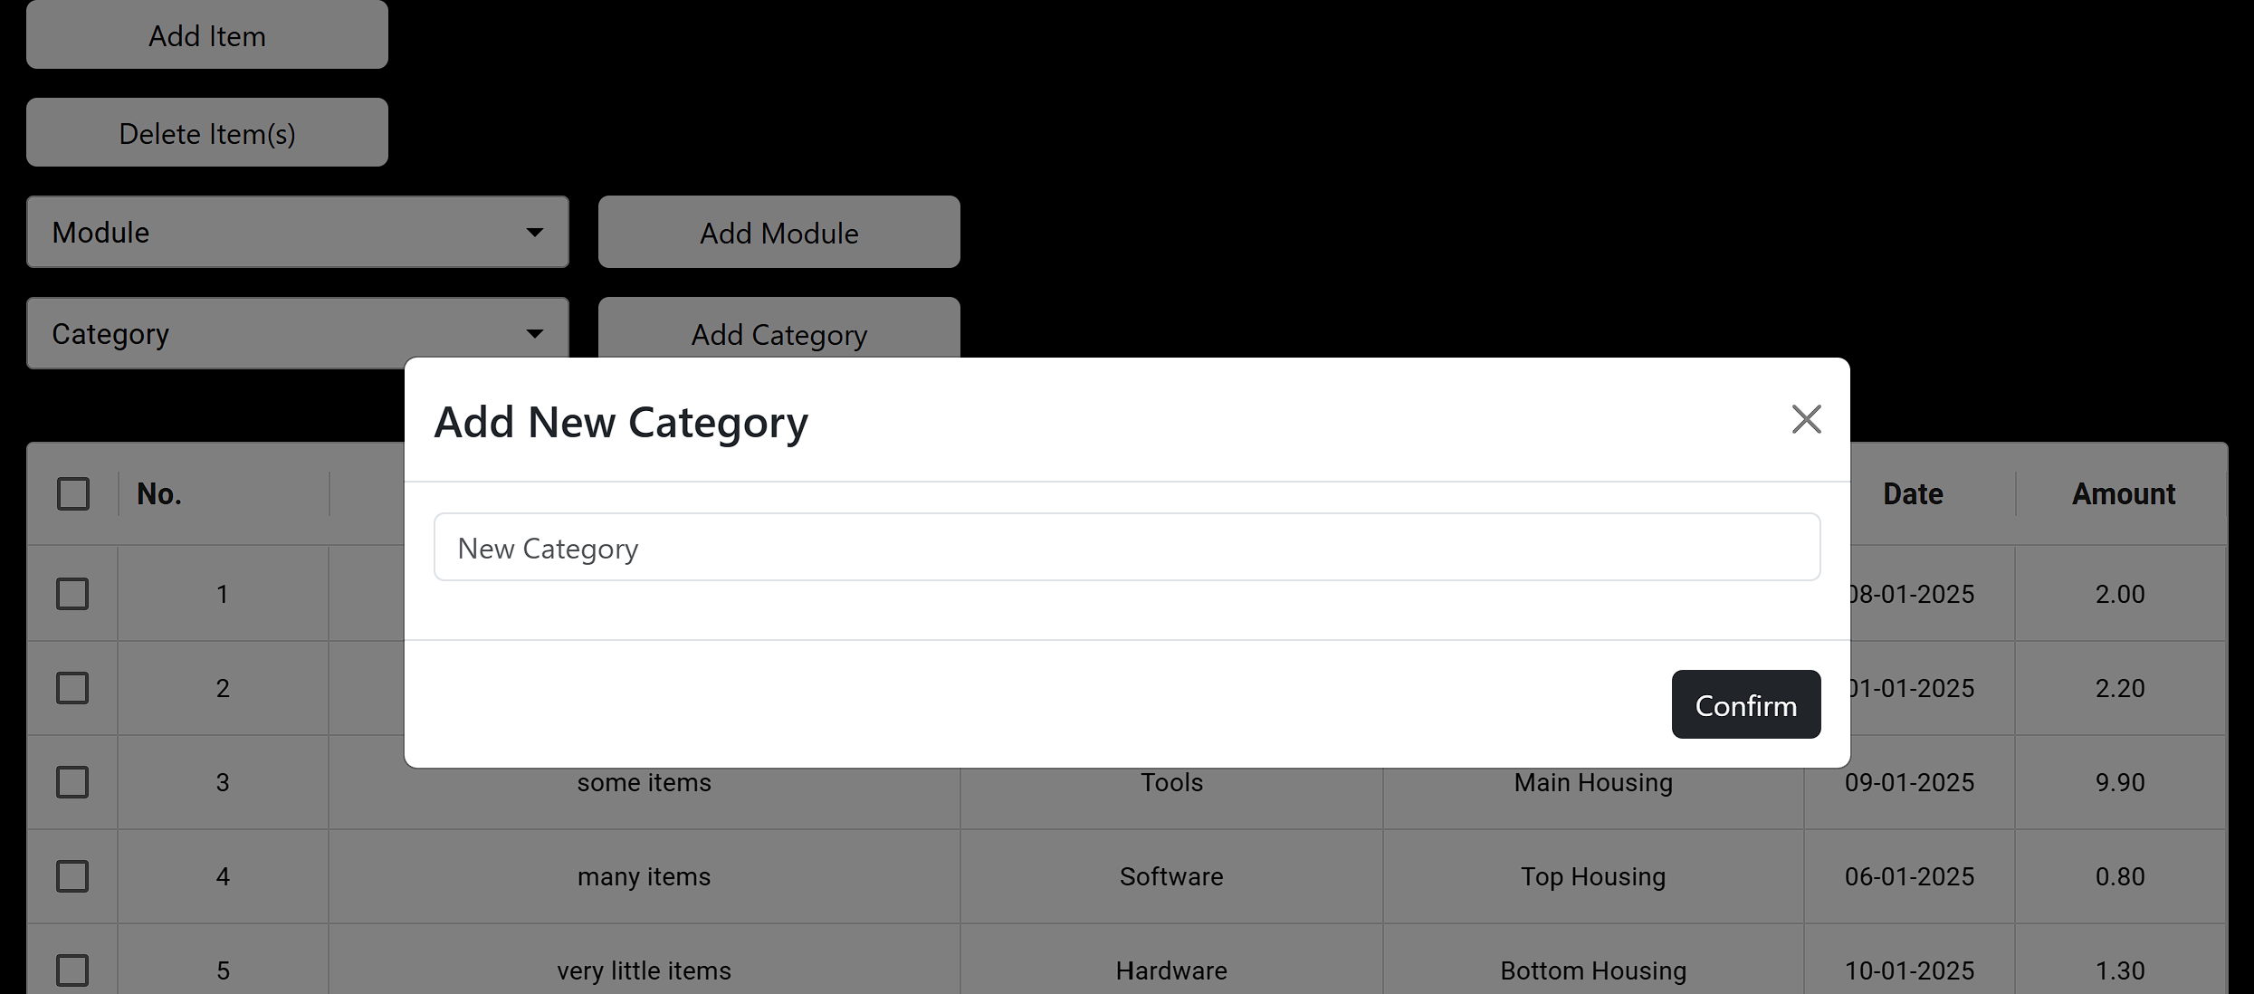Viewport: 2254px width, 994px height.
Task: Toggle the select-all checkbox in table header
Action: tap(73, 494)
